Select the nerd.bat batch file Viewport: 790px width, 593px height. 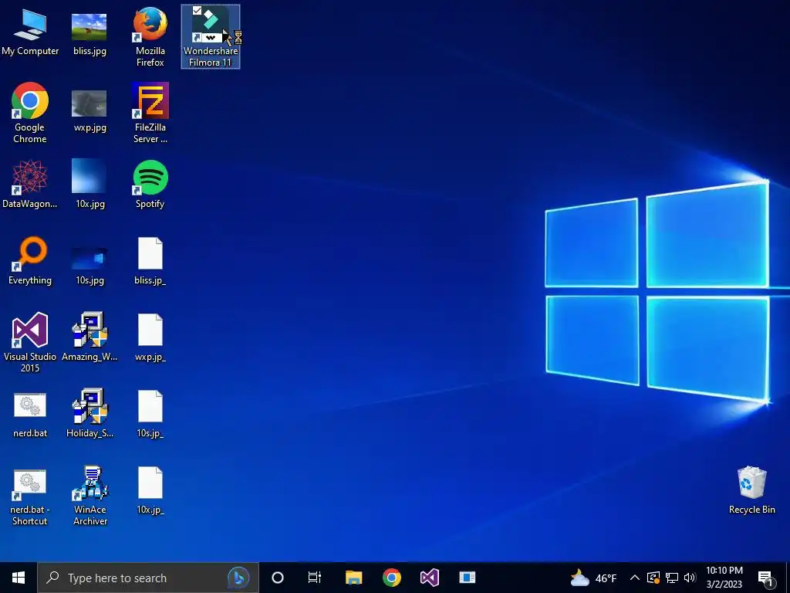30,415
